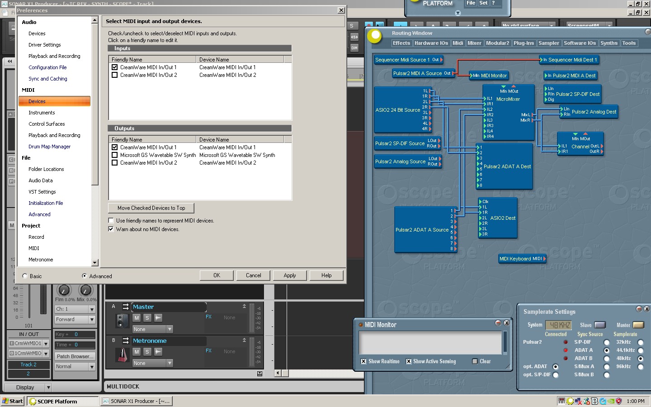The width and height of the screenshot is (651, 407).
Task: Open FX bin of Master bus
Action: point(208,317)
